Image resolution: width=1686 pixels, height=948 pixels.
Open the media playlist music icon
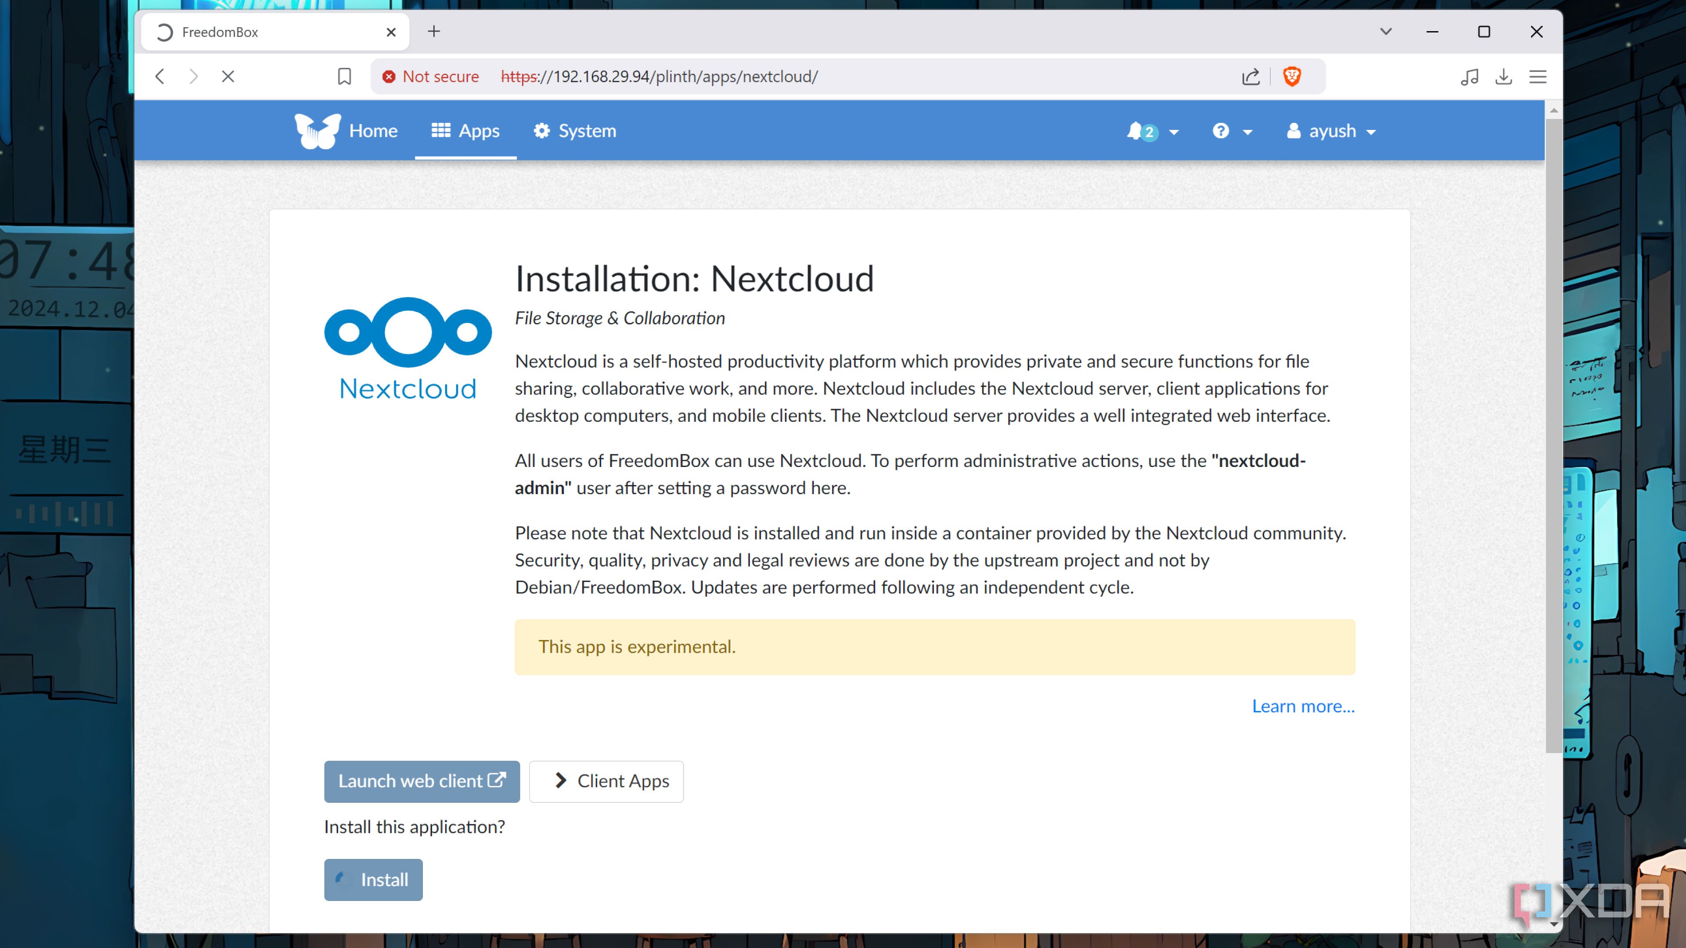1470,76
